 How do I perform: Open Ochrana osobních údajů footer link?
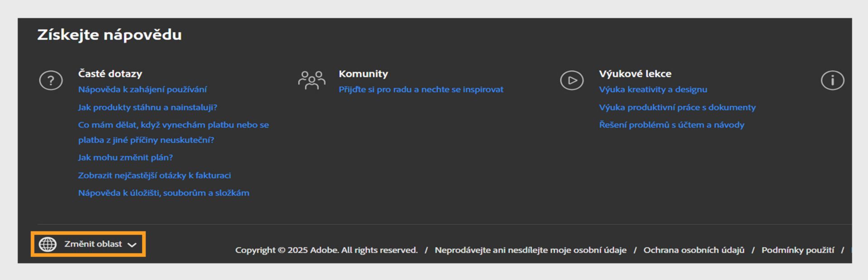tap(693, 250)
